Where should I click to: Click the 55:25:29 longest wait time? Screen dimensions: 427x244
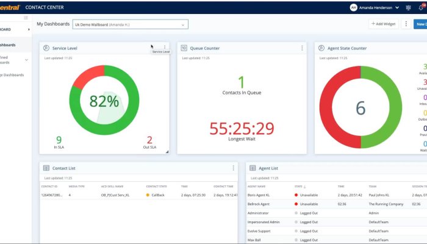tap(242, 129)
